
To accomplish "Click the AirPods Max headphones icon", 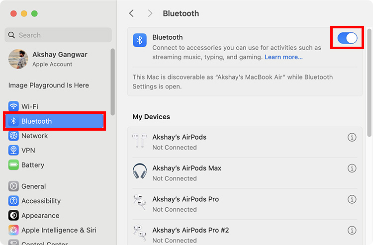I will pos(140,171).
